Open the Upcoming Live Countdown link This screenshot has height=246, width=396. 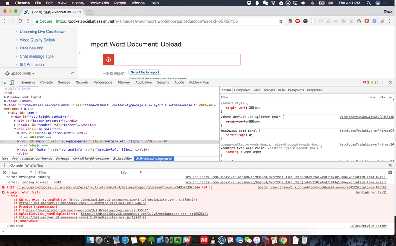click(x=43, y=32)
